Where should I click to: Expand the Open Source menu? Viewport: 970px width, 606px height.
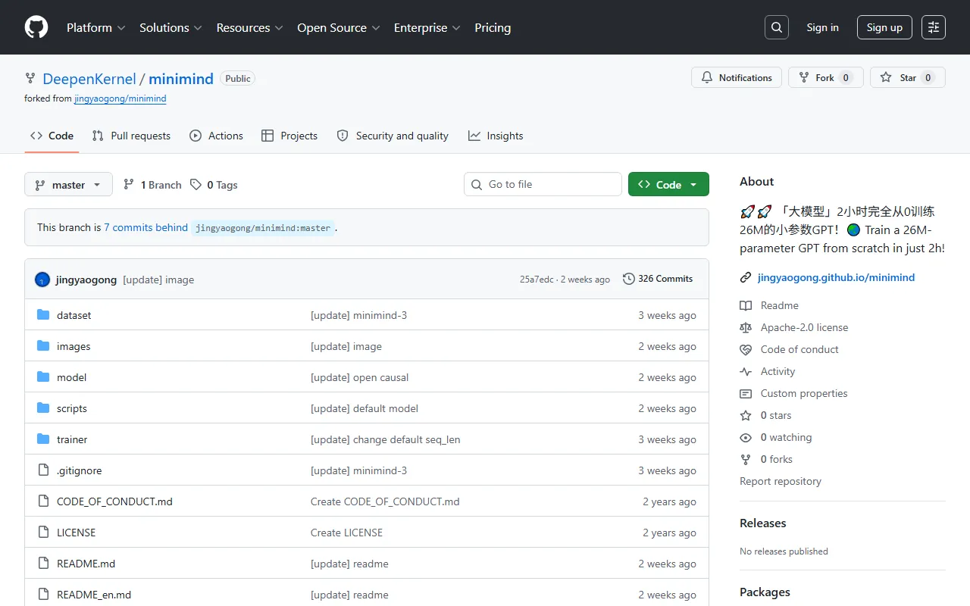coord(339,27)
